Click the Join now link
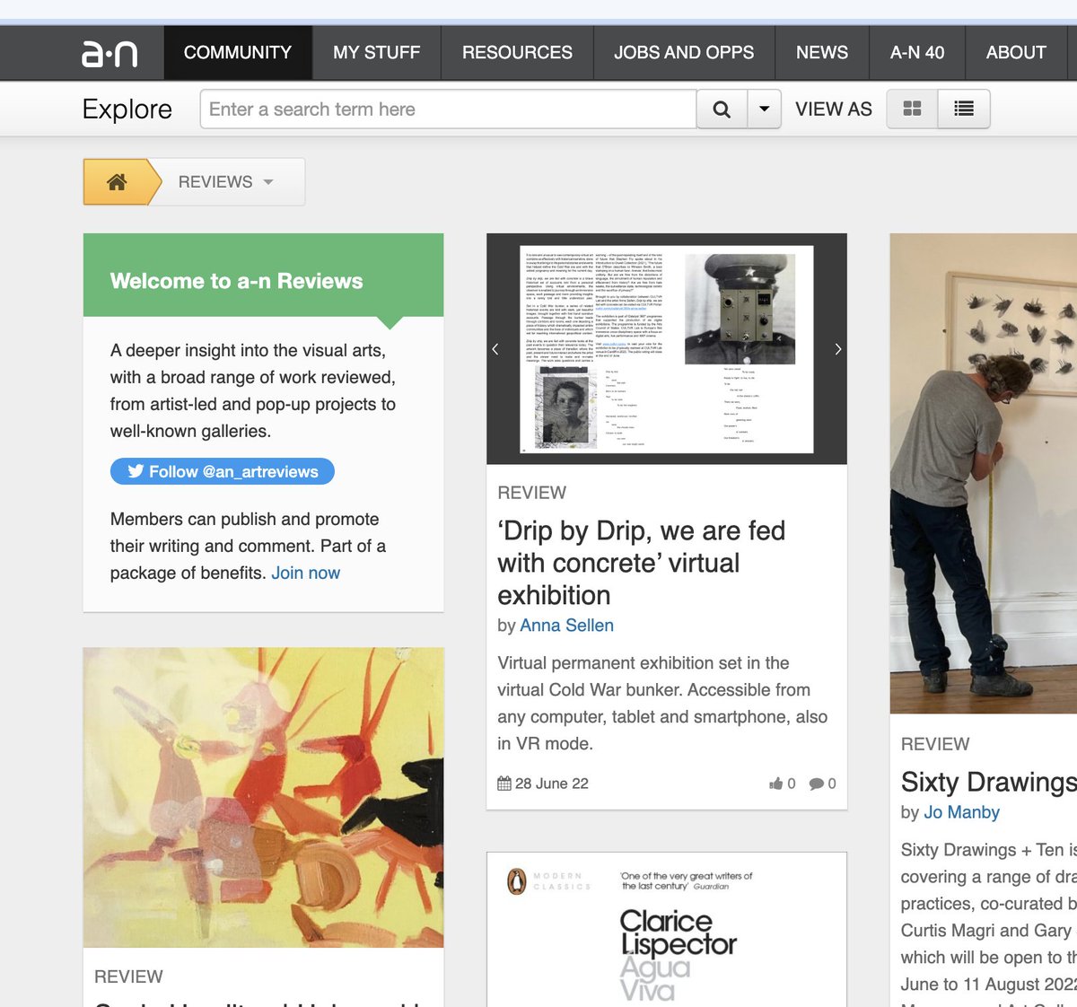This screenshot has height=1007, width=1077. tap(306, 572)
